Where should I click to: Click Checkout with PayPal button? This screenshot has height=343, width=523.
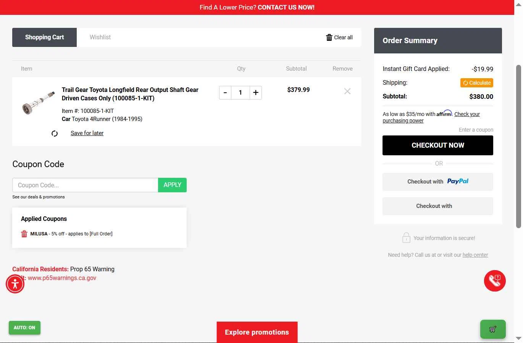(438, 182)
